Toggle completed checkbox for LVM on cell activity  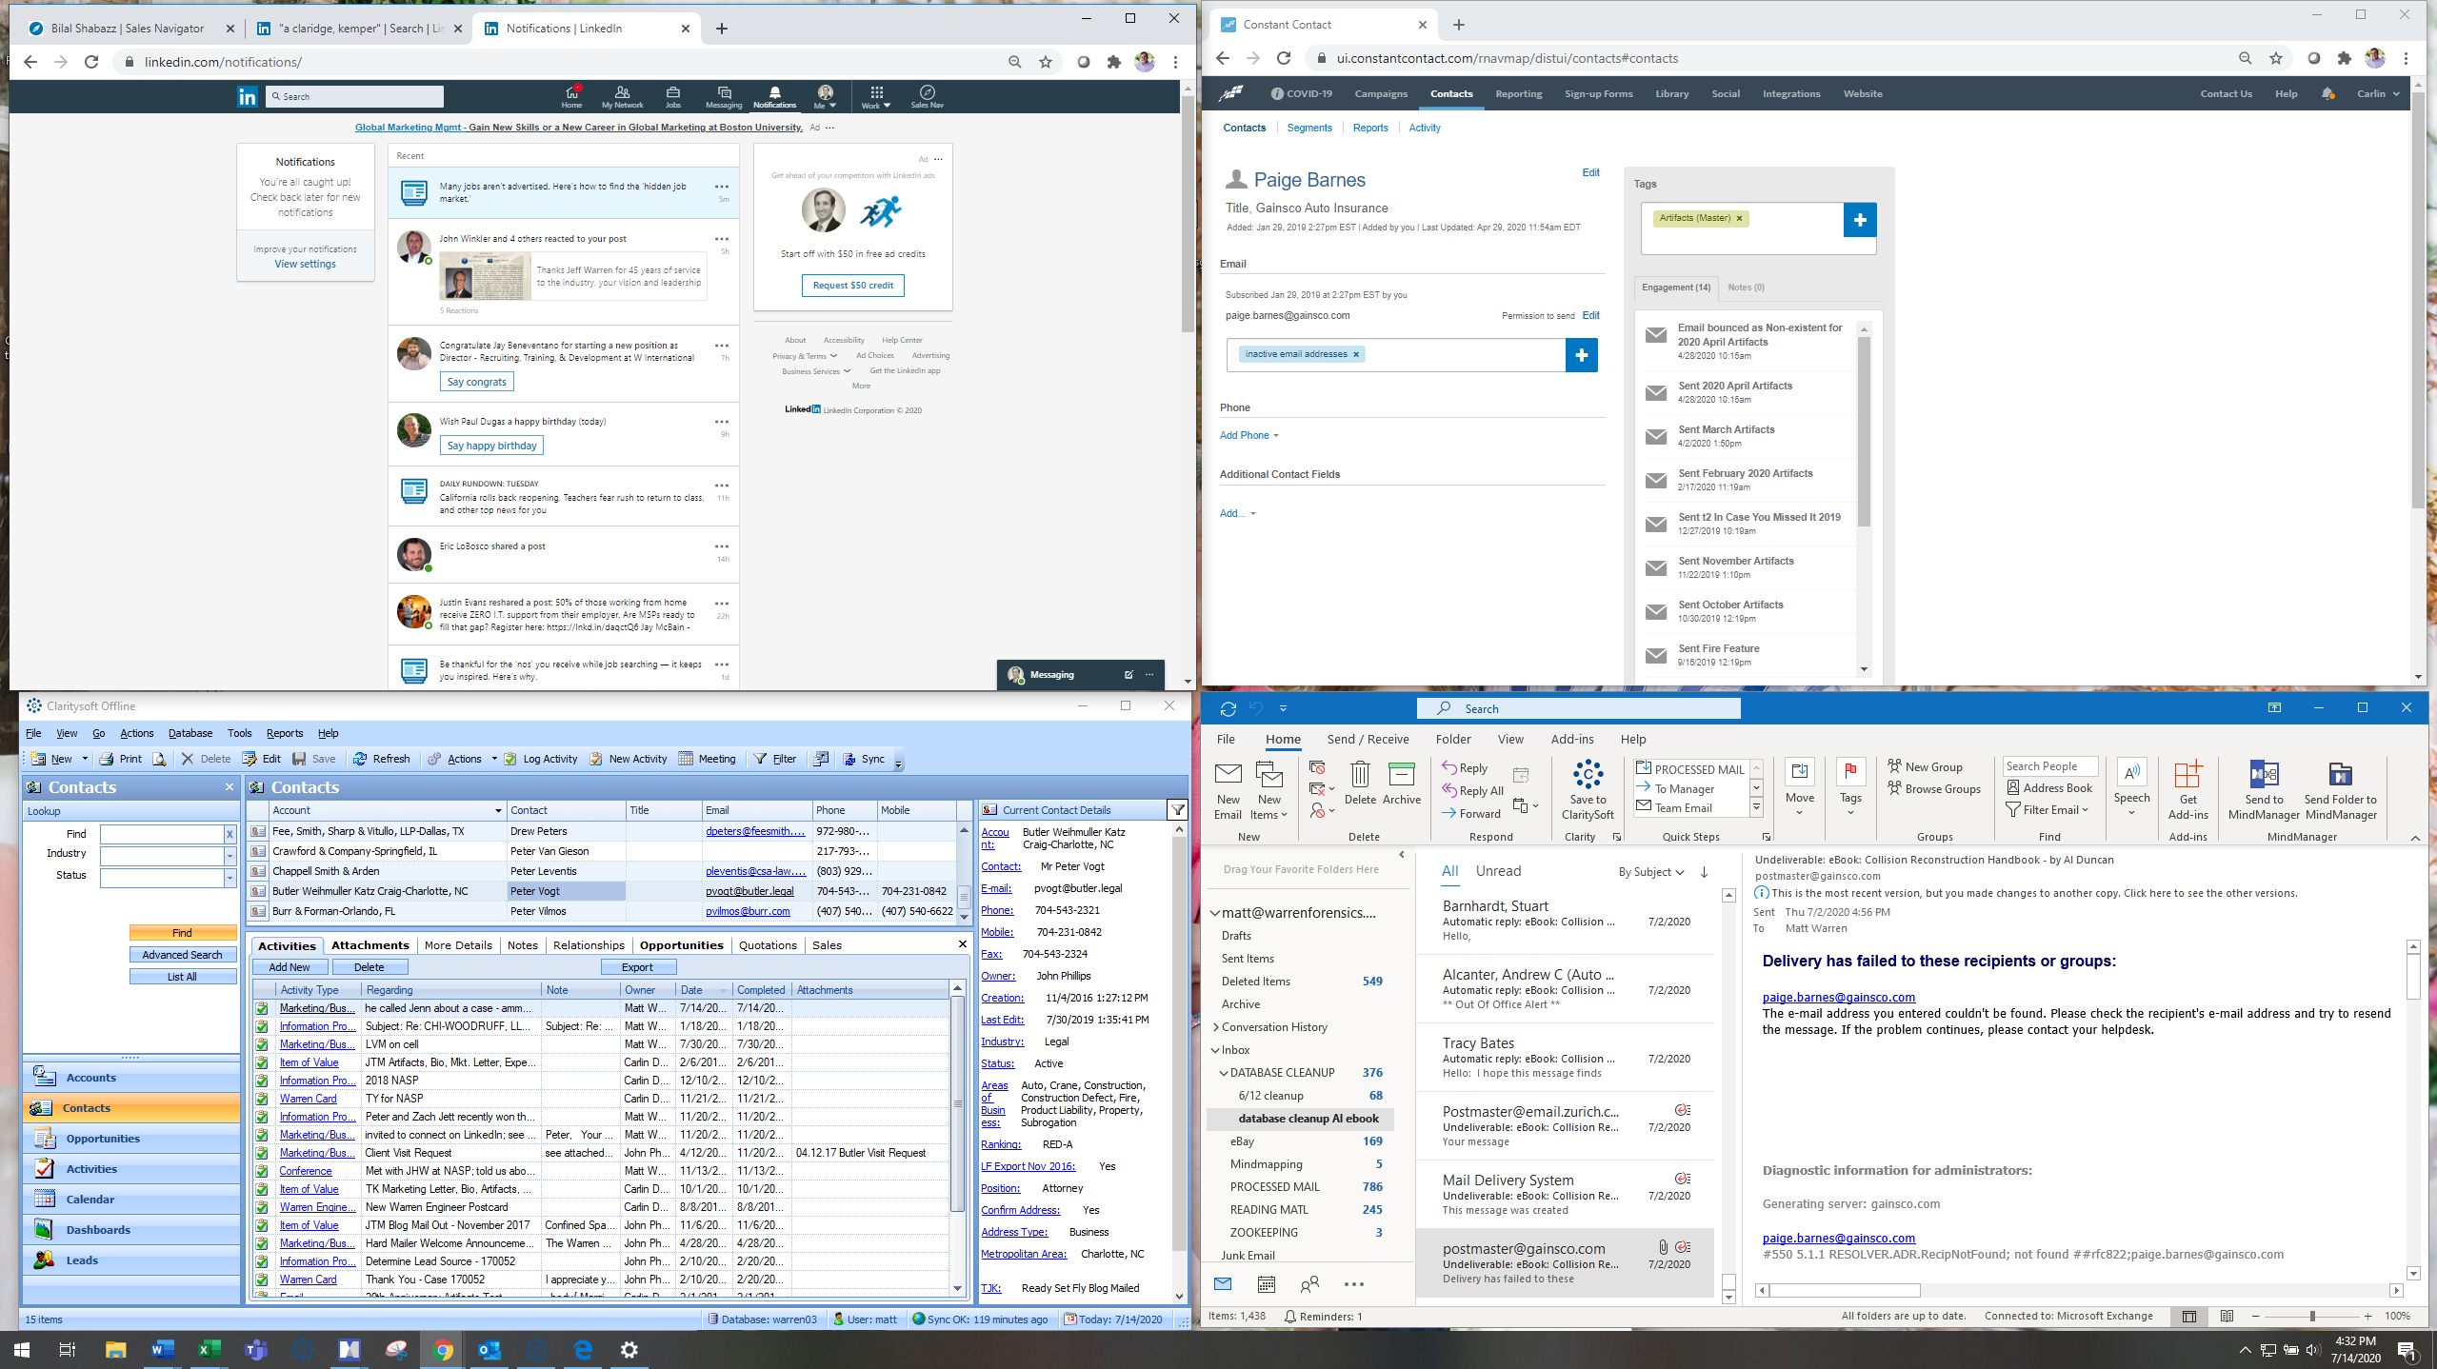pyautogui.click(x=262, y=1044)
